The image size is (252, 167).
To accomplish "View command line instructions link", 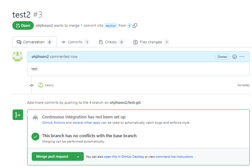I will coord(175,156).
